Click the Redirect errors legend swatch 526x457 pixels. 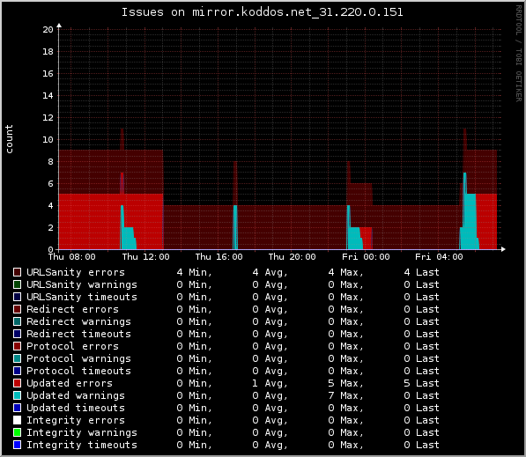click(x=17, y=309)
